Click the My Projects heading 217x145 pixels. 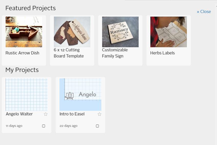(x=22, y=70)
